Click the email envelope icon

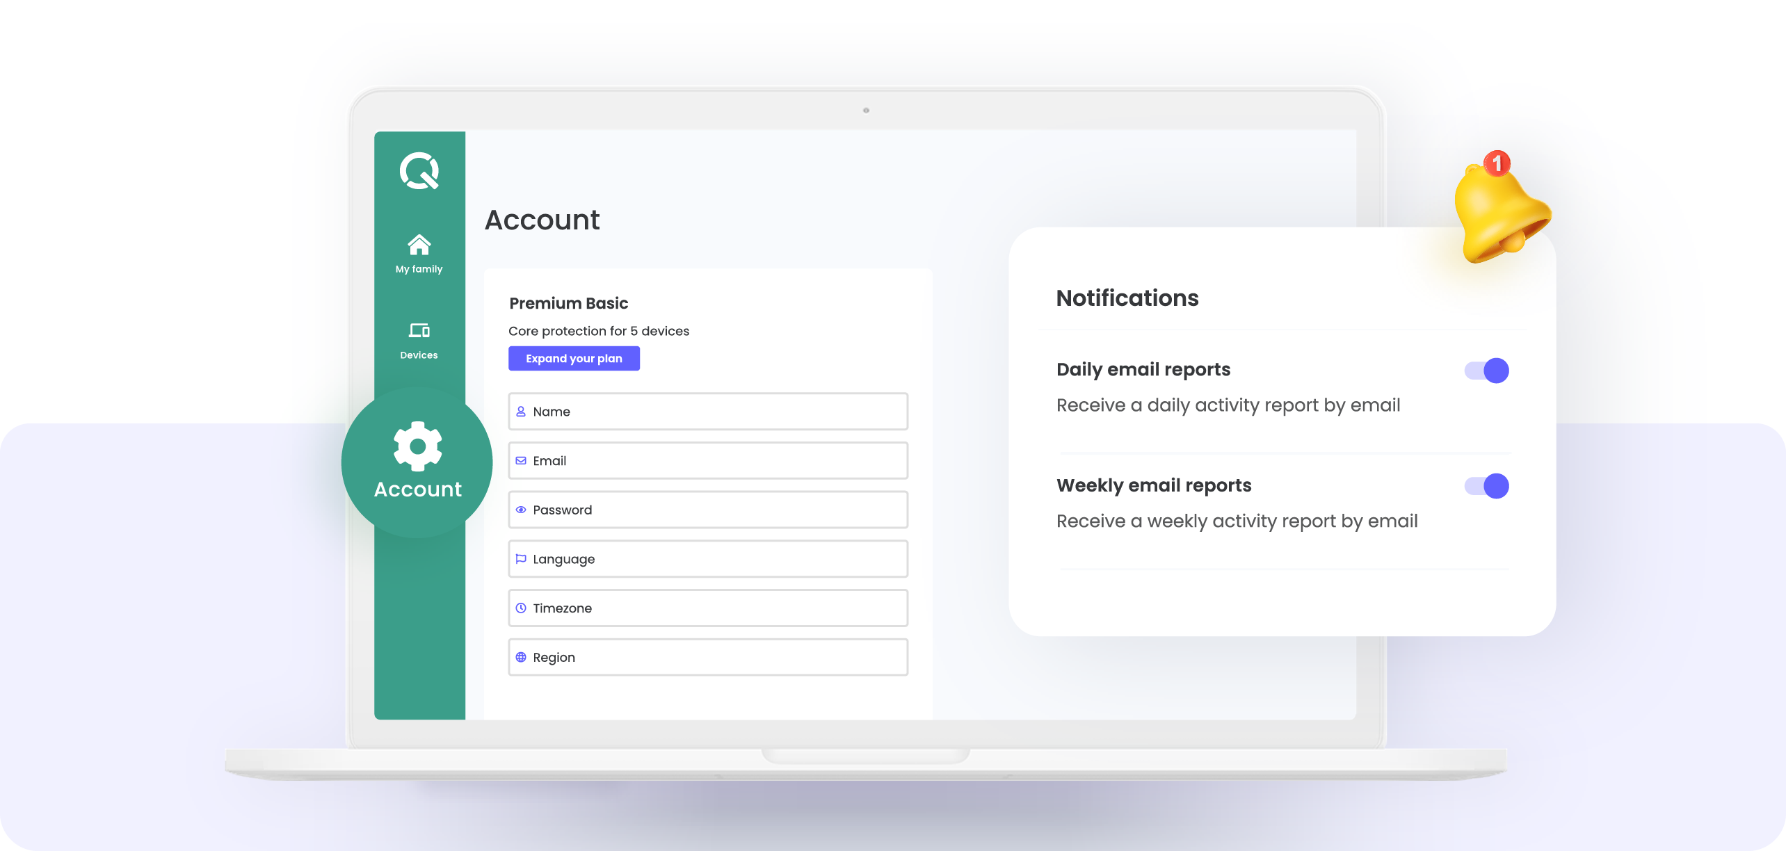pyautogui.click(x=520, y=460)
